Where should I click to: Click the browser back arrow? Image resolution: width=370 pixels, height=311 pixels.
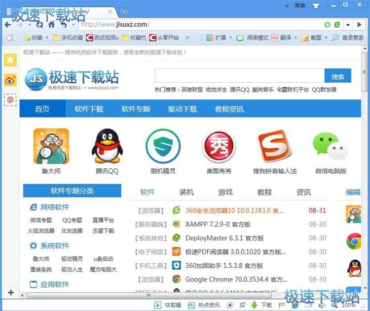pos(8,25)
